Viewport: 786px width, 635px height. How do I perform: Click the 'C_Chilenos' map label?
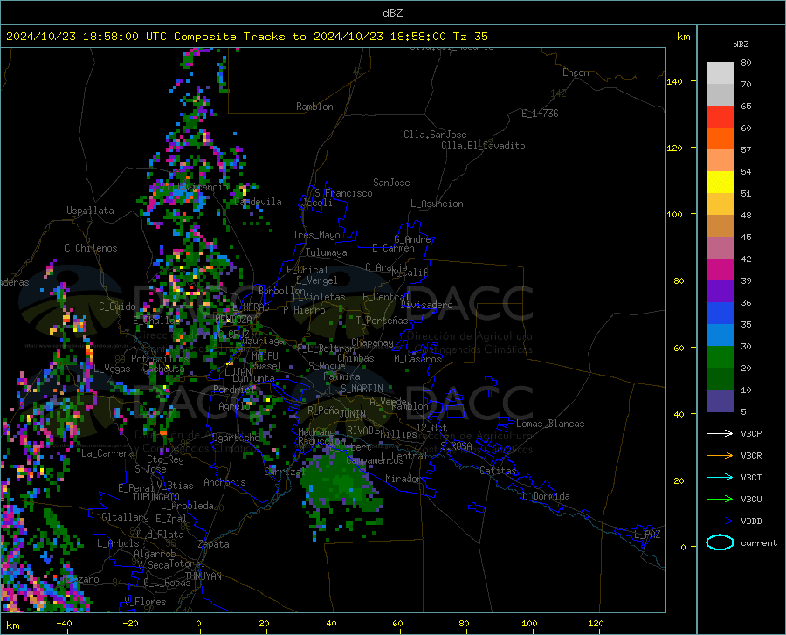[91, 248]
